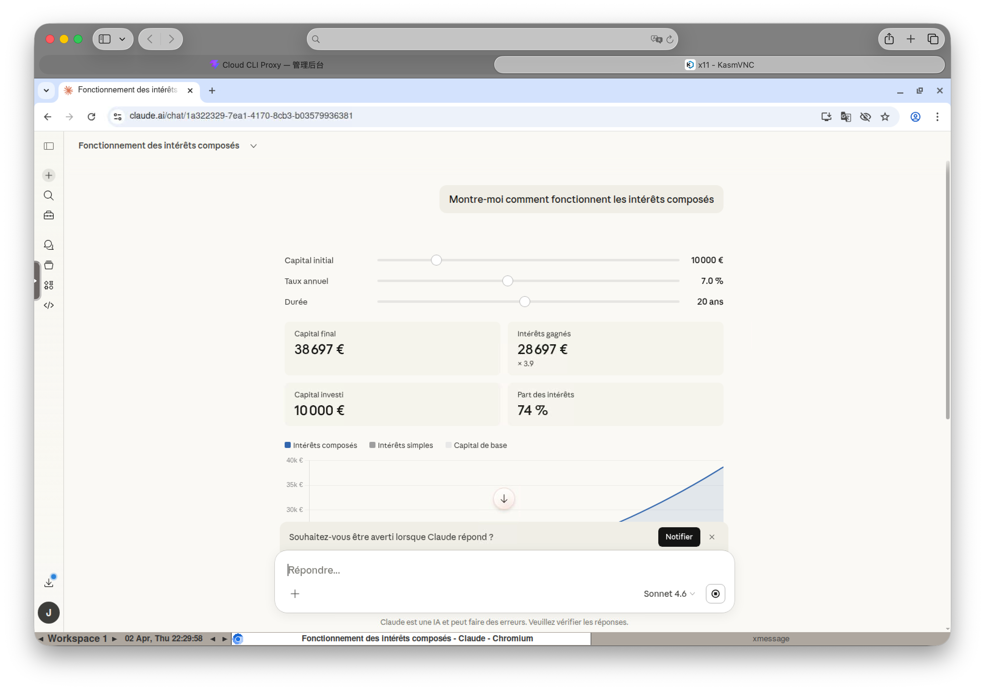This screenshot has height=691, width=985.
Task: Add attachment with plus in reply box
Action: pyautogui.click(x=295, y=594)
